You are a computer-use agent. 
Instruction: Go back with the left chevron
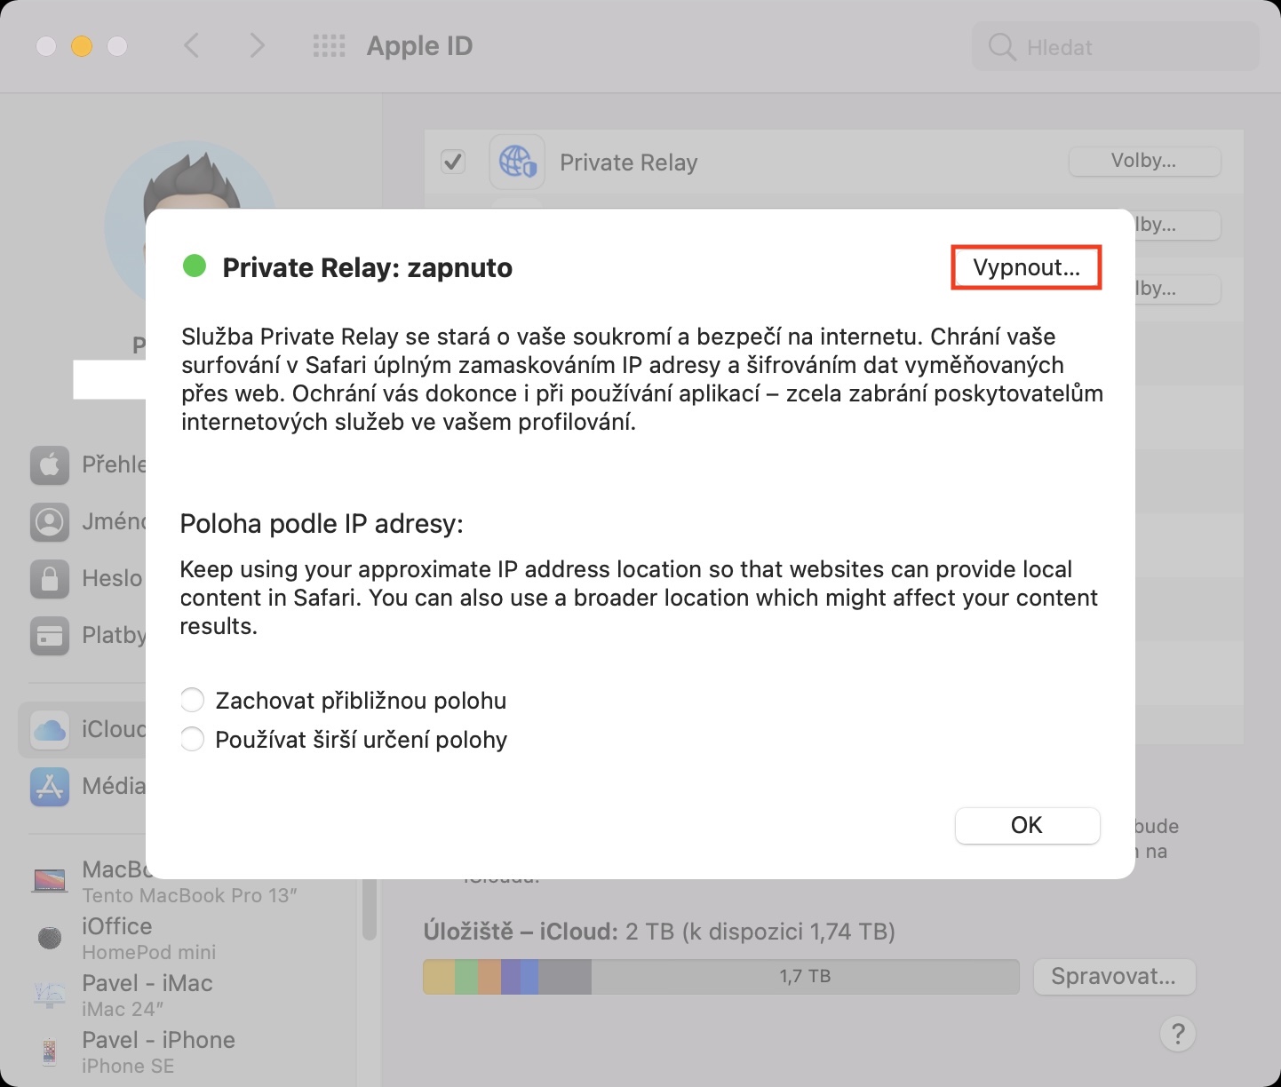(191, 45)
